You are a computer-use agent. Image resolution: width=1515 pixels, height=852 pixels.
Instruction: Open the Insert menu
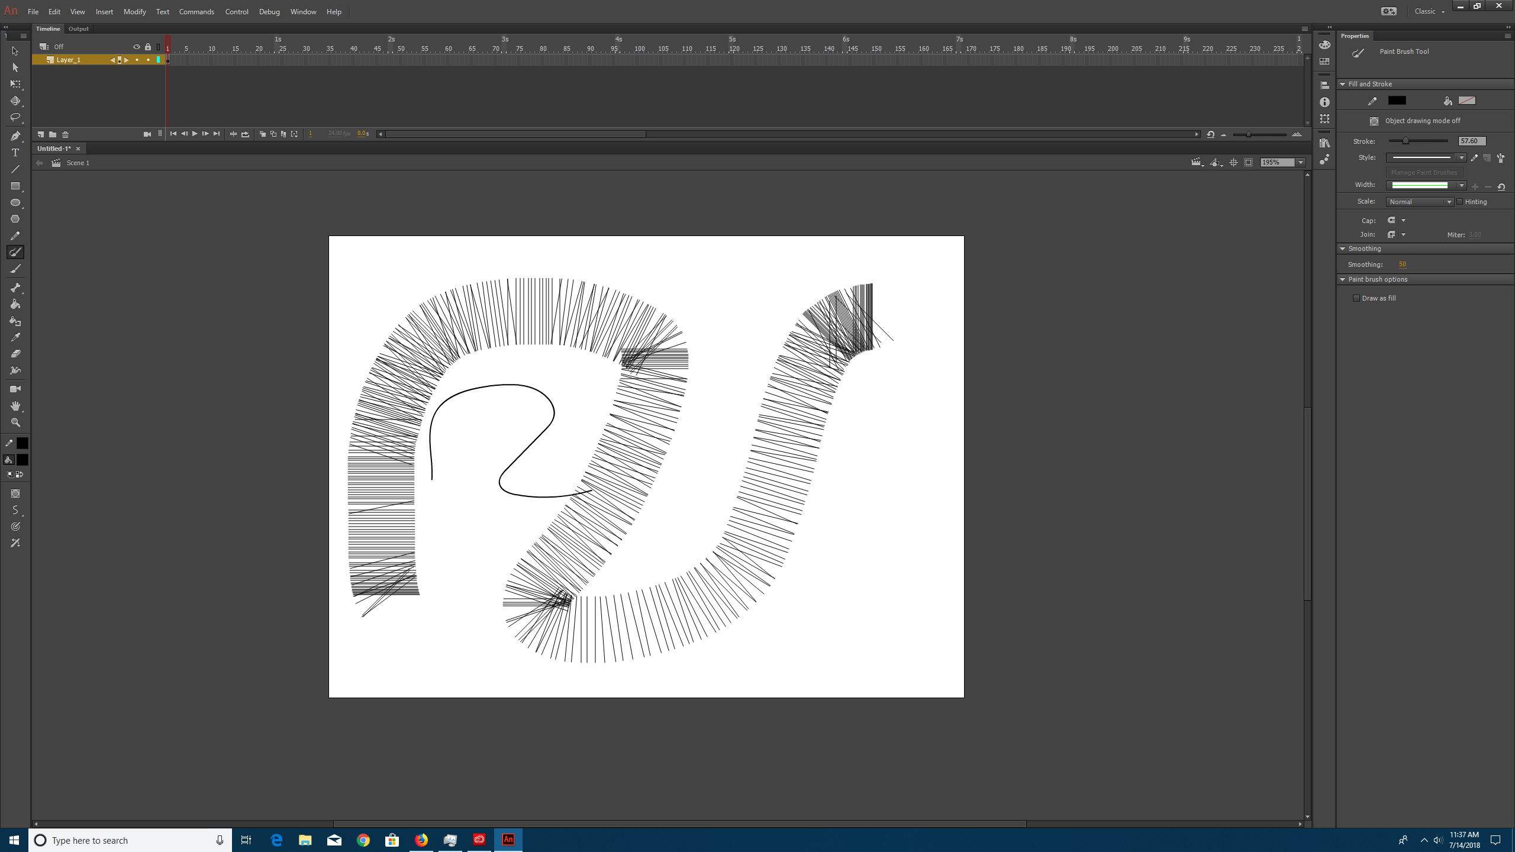104,11
